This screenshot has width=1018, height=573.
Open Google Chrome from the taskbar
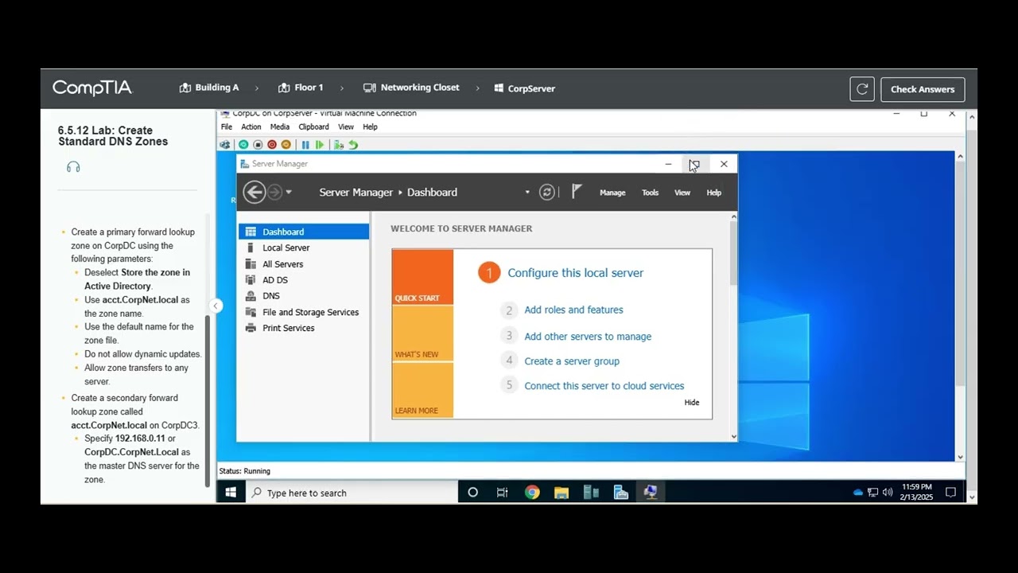pos(532,493)
